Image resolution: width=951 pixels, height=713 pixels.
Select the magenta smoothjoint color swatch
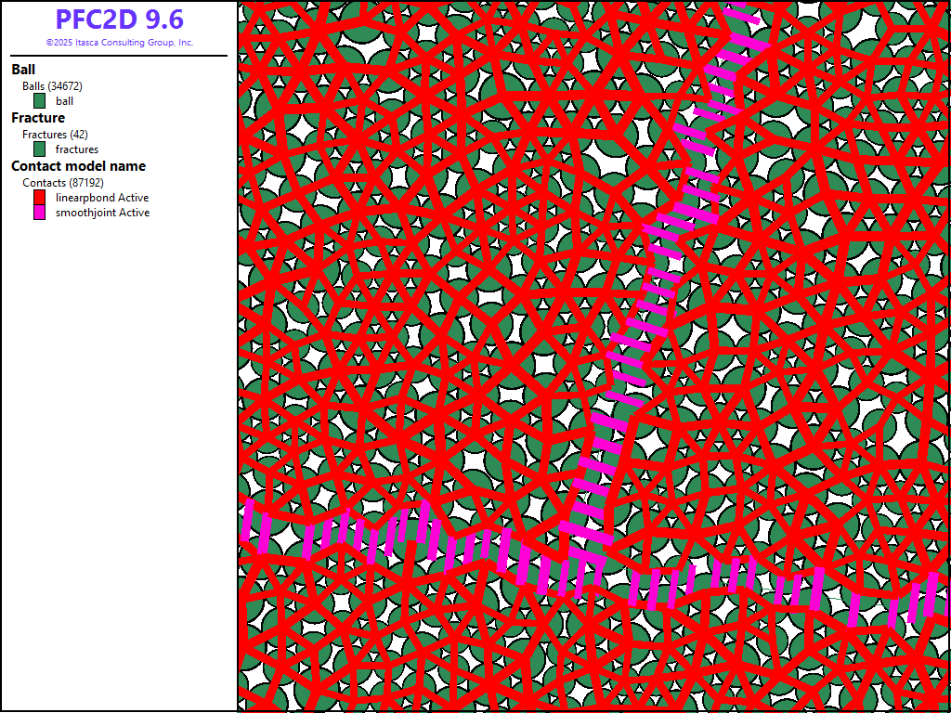39,213
